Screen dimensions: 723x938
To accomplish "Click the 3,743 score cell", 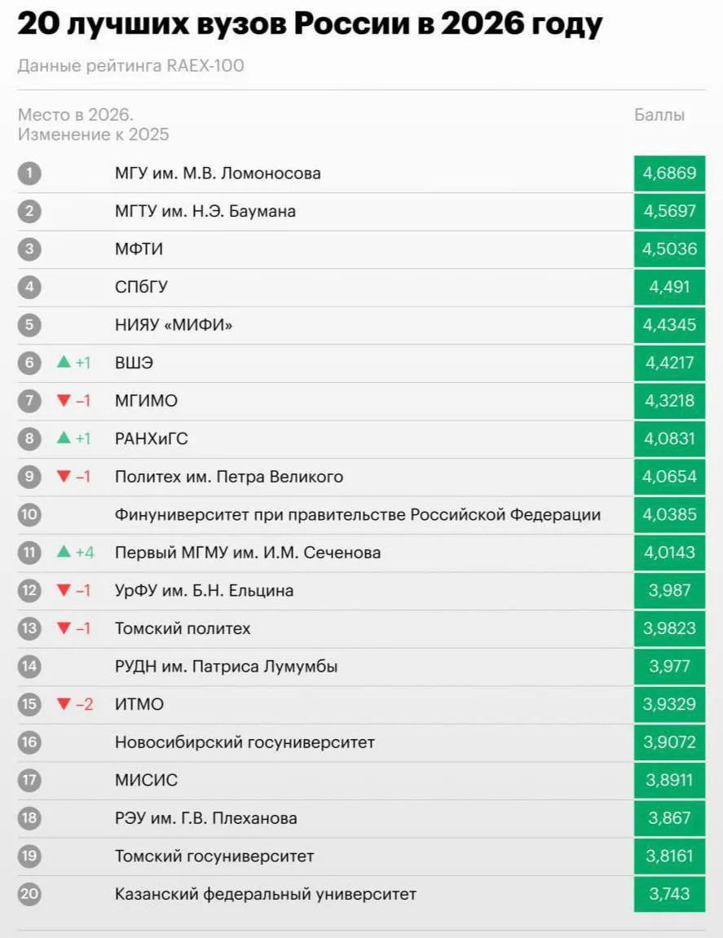I will click(669, 894).
